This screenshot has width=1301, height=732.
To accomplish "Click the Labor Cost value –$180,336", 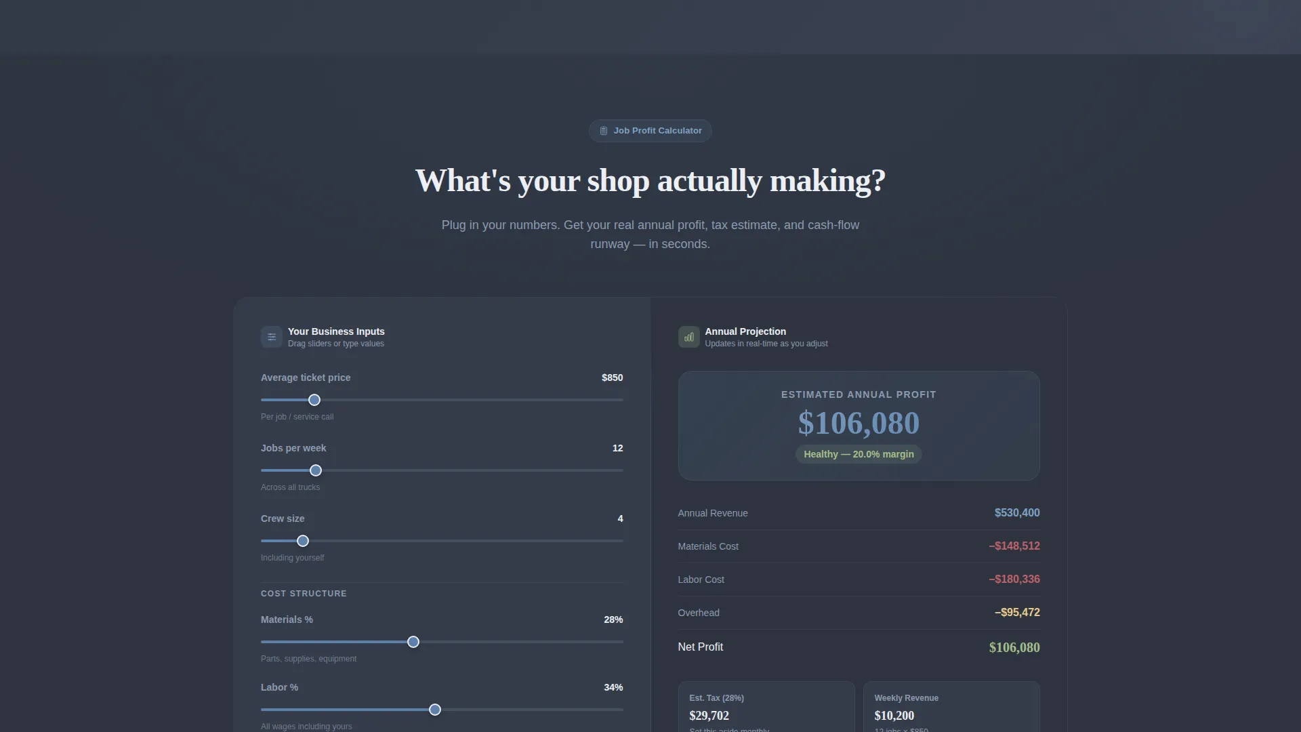I will (1014, 579).
